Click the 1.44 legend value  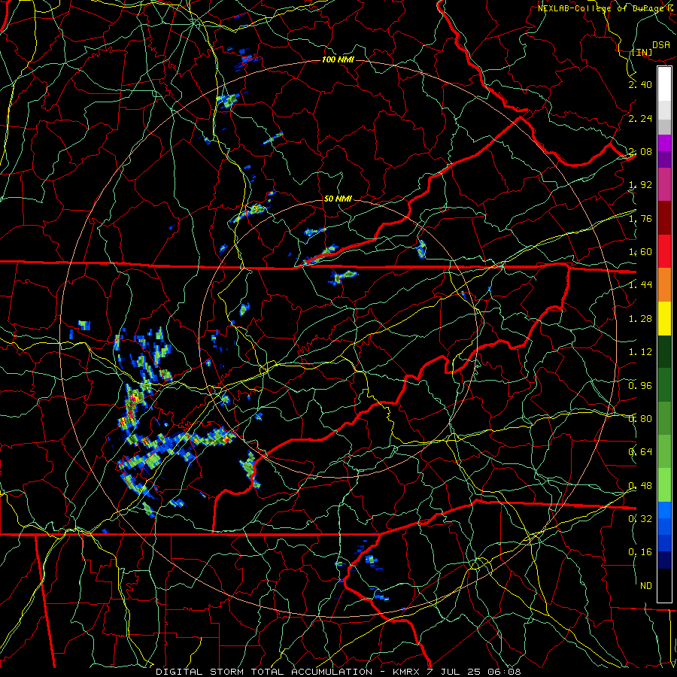tap(640, 284)
